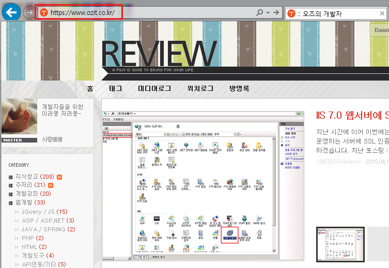
Task: Open the IIS 7.0 웹서버에 post title
Action: (x=352, y=115)
